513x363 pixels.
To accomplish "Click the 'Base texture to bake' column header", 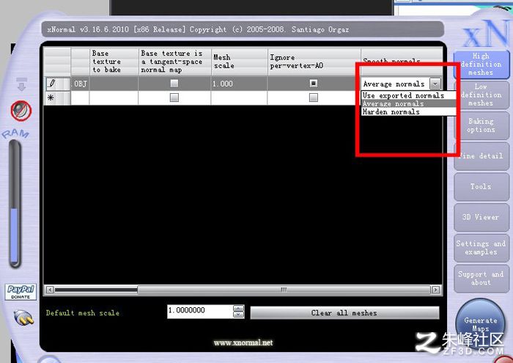I will tap(114, 62).
